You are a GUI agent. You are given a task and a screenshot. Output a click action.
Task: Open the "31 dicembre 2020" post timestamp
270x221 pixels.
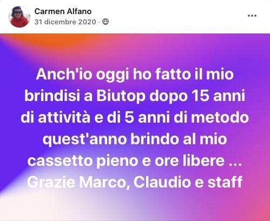[65, 22]
